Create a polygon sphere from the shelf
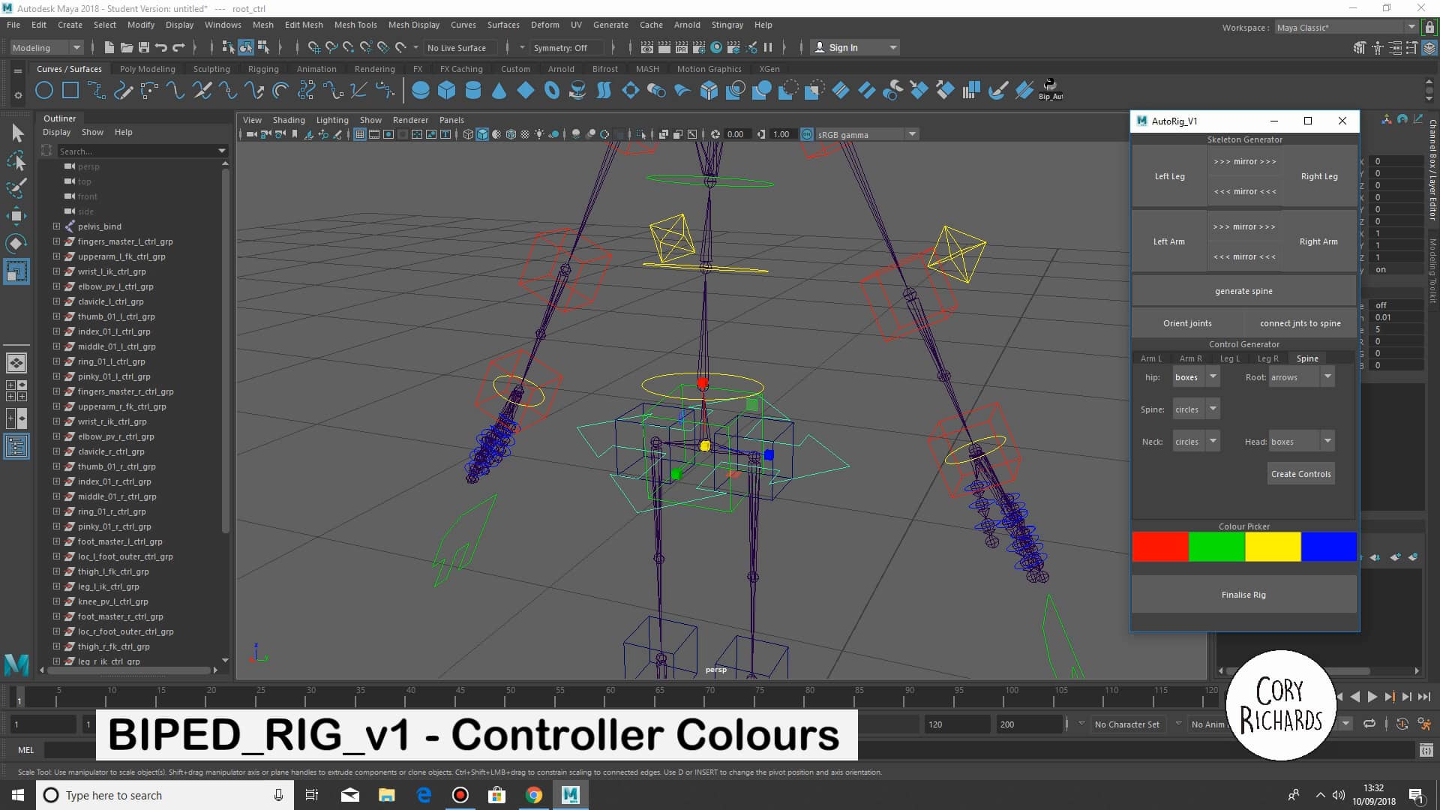Viewport: 1440px width, 810px height. click(x=421, y=90)
